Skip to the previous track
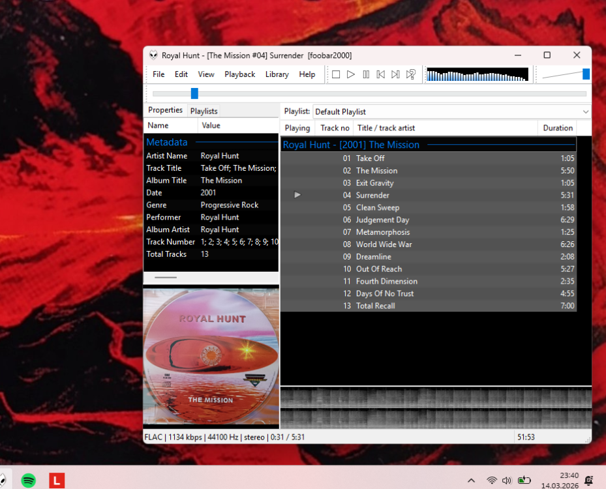Viewport: 606px width, 489px height. (380, 74)
